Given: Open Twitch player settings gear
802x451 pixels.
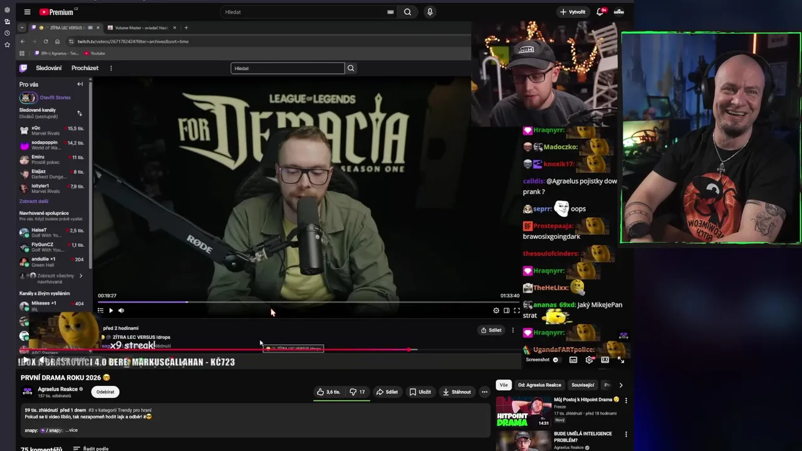Looking at the screenshot, I should tap(496, 311).
